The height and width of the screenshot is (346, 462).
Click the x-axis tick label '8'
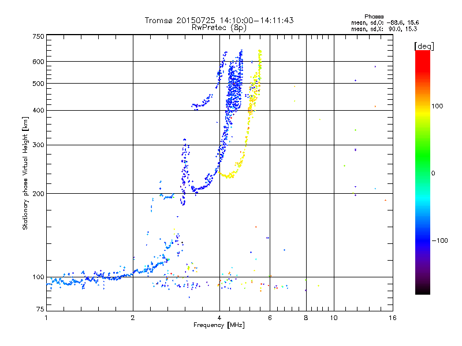pyautogui.click(x=306, y=318)
